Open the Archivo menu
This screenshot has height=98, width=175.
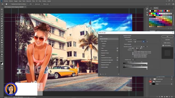6,1
